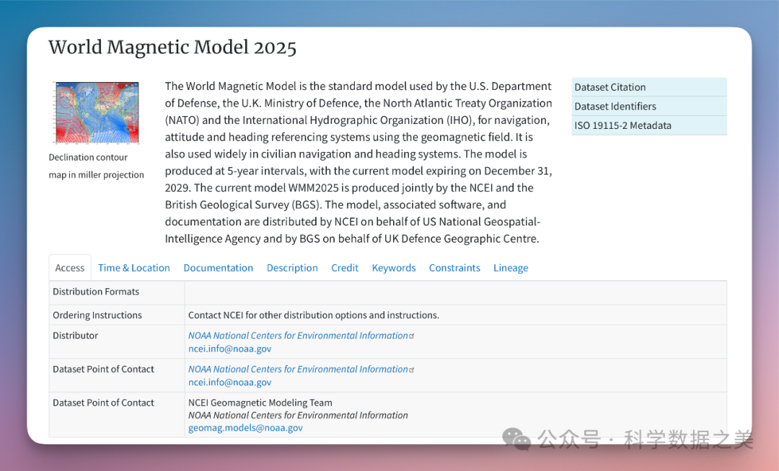Click the ncei.info@noaa.gov email under Distributor
This screenshot has width=779, height=471.
tap(229, 349)
